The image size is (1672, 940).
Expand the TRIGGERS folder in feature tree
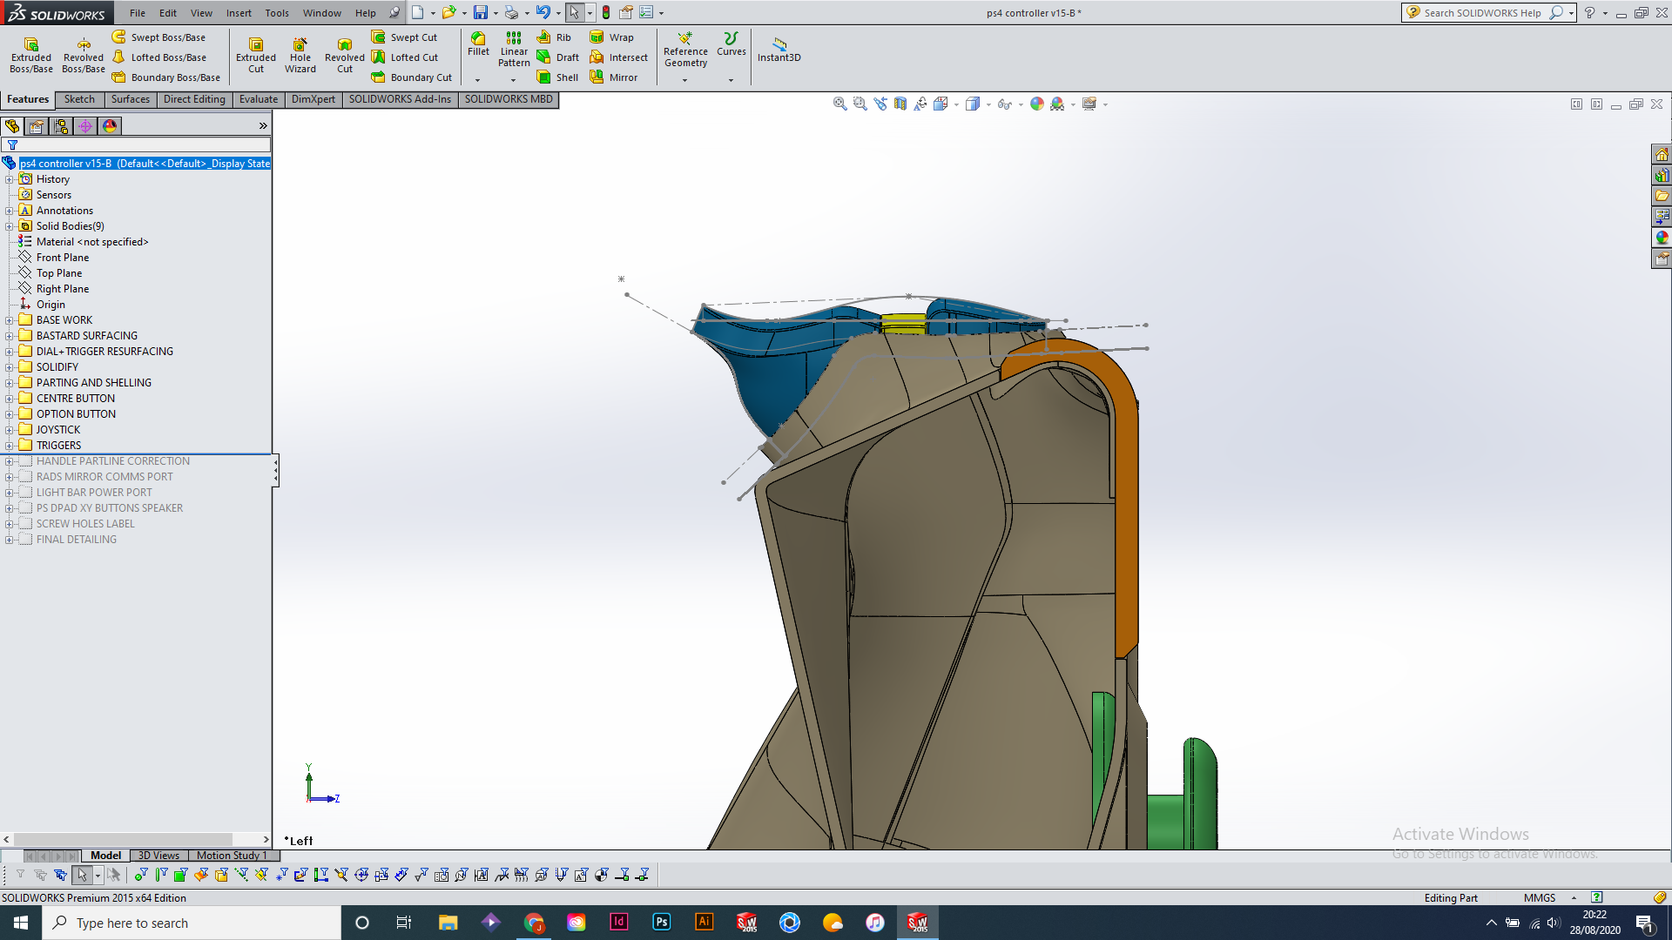tap(10, 446)
